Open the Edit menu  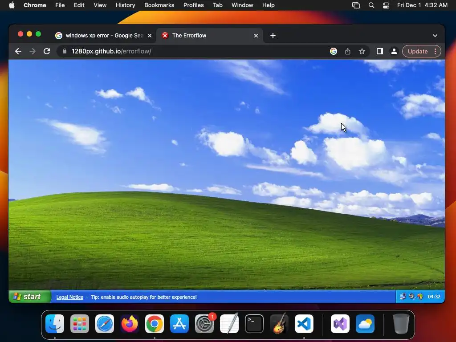point(79,5)
